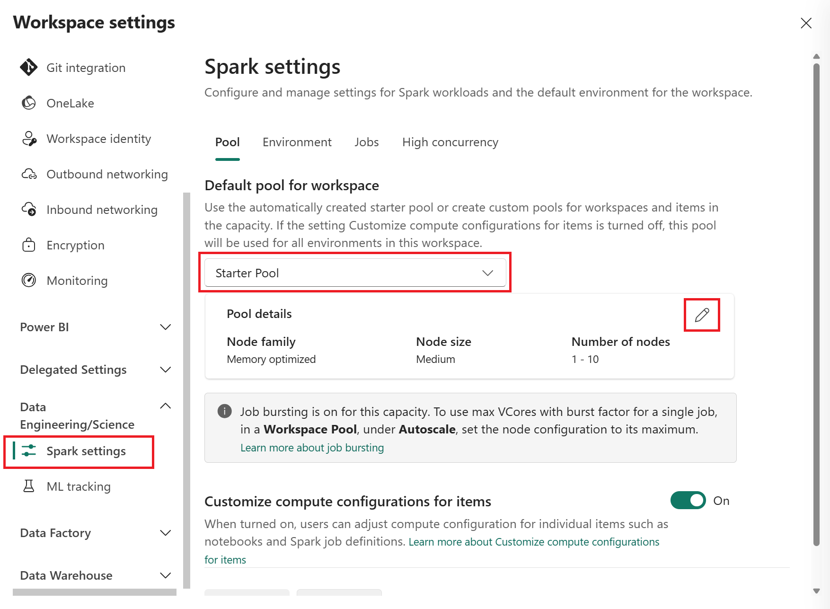The image size is (830, 609).
Task: Go to Workspace identity settings
Action: pyautogui.click(x=99, y=139)
